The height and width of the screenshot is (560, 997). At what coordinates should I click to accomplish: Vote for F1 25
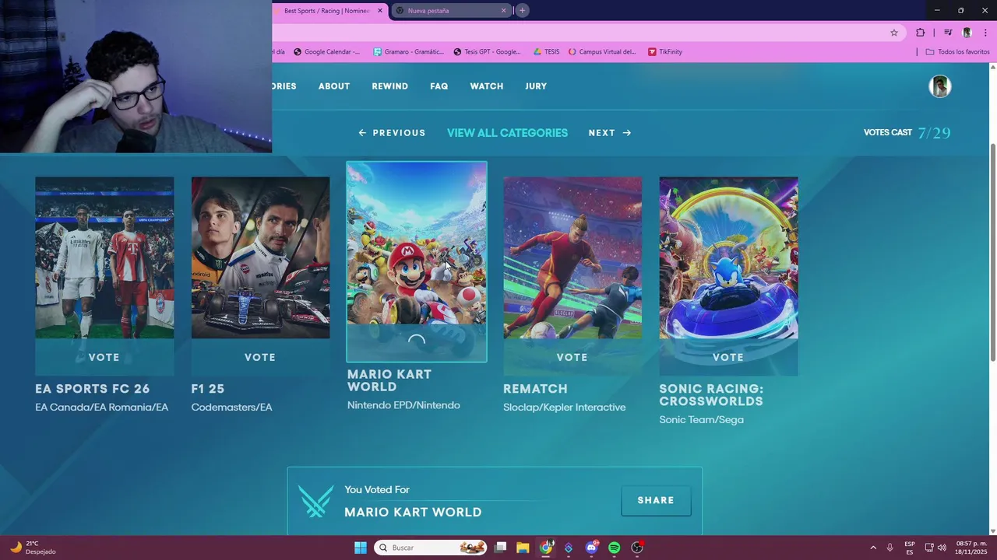pos(260,358)
